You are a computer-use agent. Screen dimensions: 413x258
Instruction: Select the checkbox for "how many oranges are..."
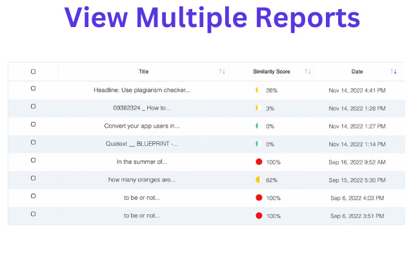pos(34,177)
